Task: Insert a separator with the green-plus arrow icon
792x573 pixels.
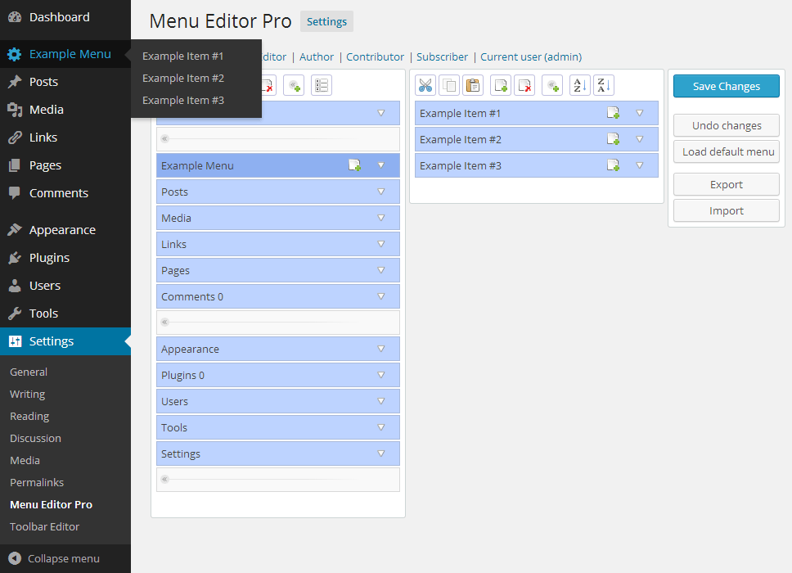Action: click(x=552, y=85)
